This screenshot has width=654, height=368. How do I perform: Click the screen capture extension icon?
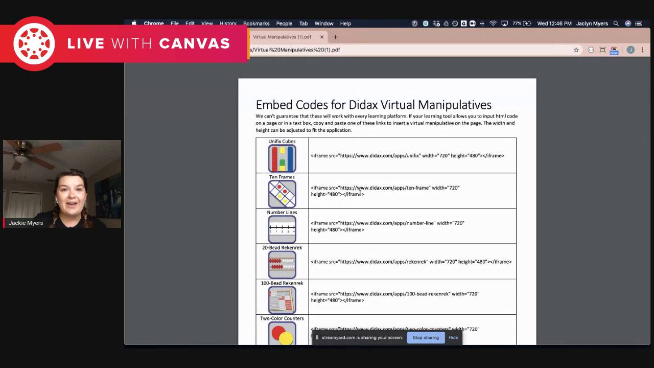tap(602, 50)
